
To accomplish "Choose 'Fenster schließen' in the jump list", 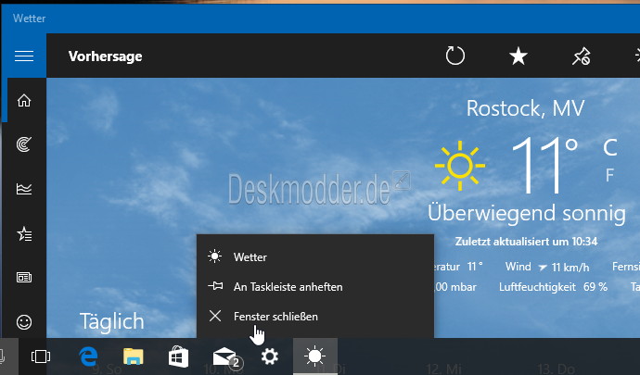I will tap(315, 317).
